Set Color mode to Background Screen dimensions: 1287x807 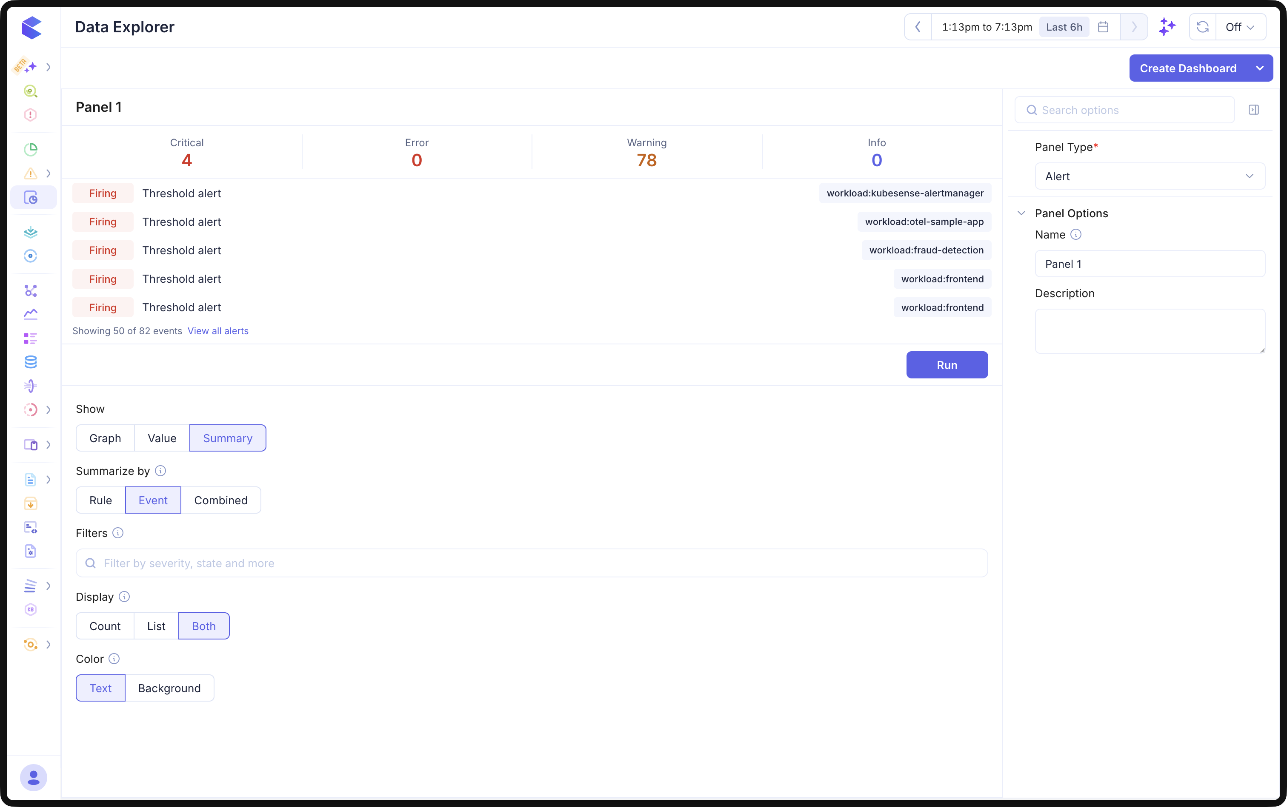pos(169,688)
